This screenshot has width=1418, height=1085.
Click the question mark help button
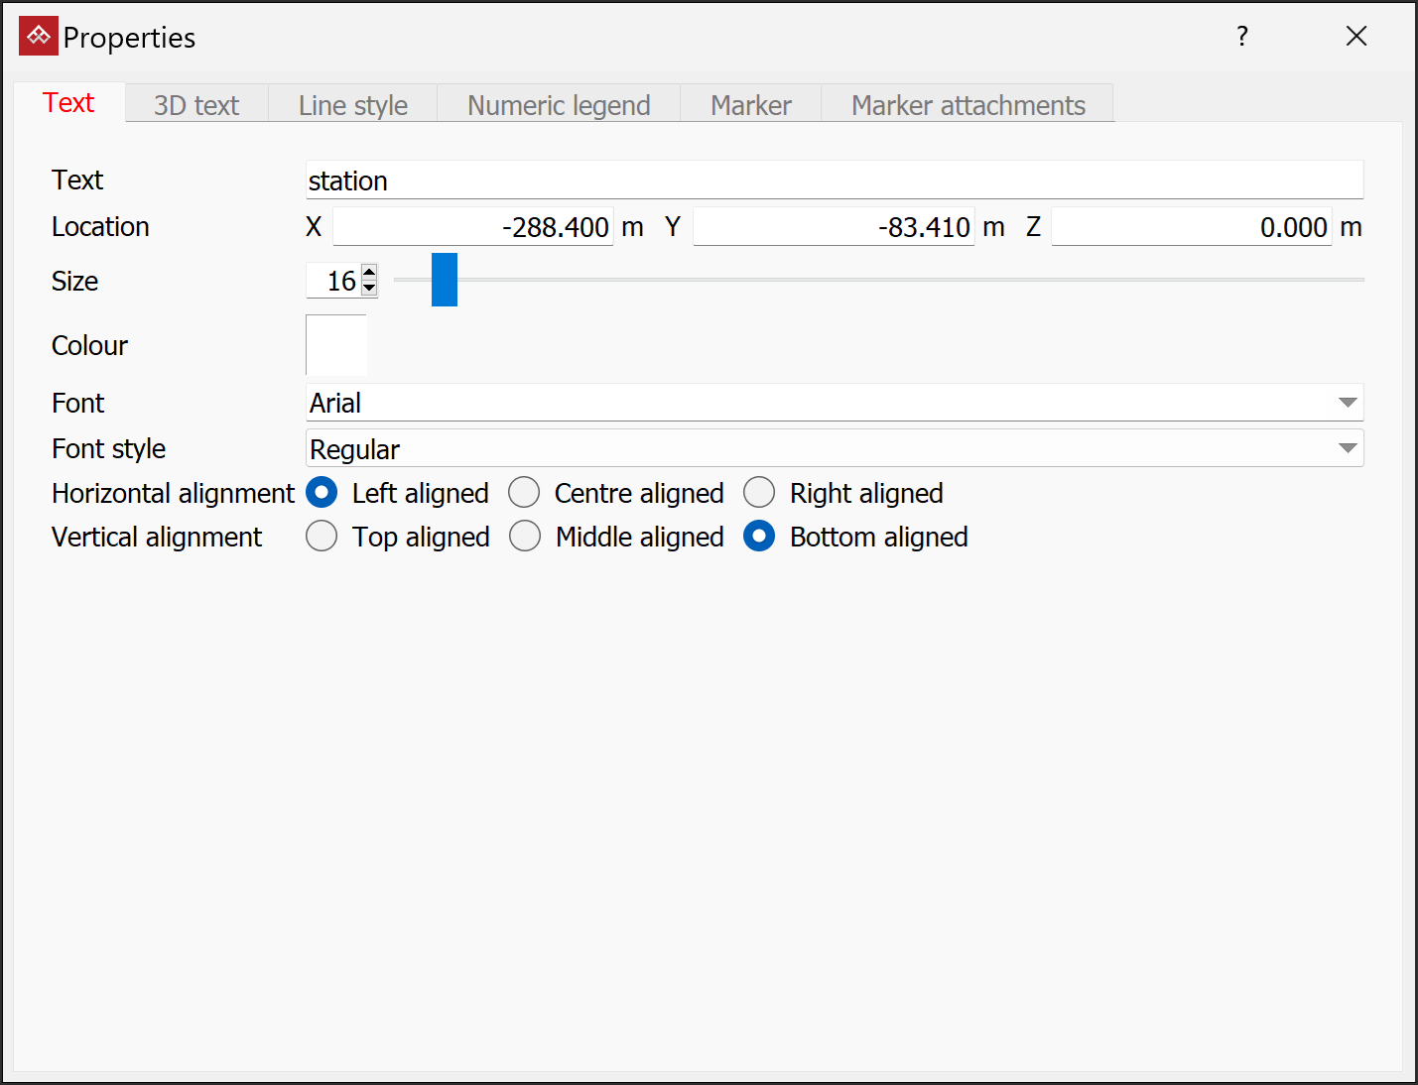(1242, 37)
